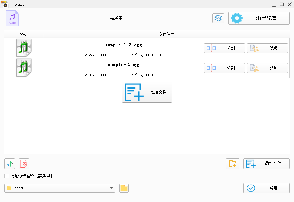294x202 pixels.
Task: Click the yellow add folder icon
Action: pyautogui.click(x=232, y=163)
